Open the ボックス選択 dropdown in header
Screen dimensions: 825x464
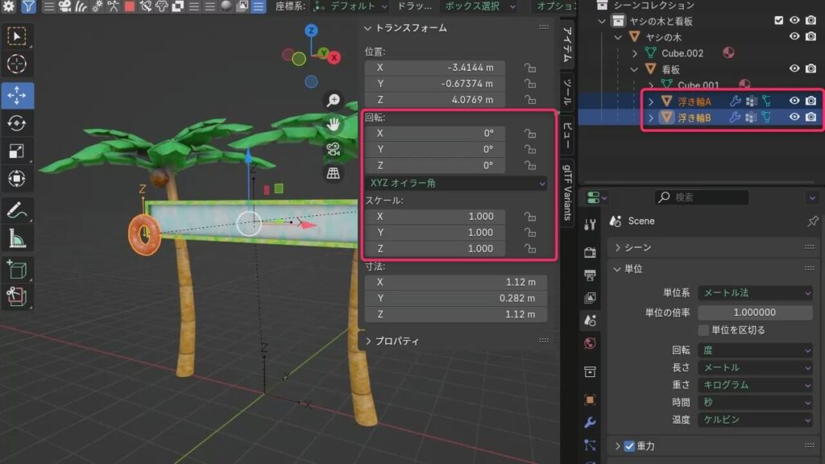coord(479,6)
